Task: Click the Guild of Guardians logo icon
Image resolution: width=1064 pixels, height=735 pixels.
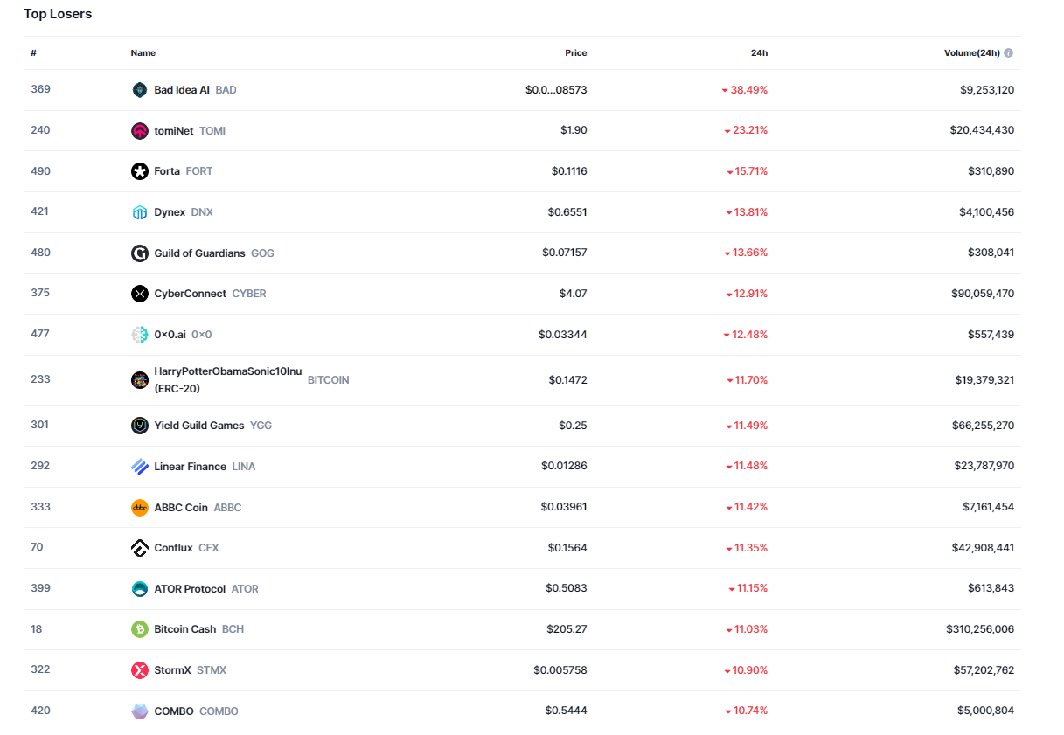Action: pyautogui.click(x=140, y=253)
